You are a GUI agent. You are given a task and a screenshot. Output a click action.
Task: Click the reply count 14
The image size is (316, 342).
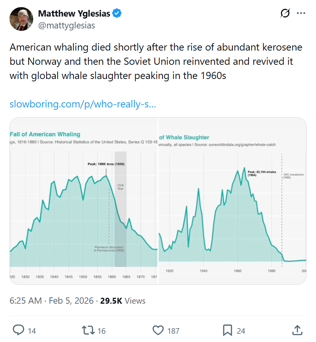[x=32, y=331]
